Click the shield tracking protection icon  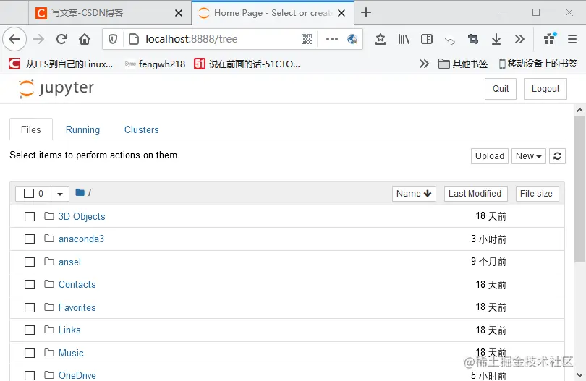112,39
